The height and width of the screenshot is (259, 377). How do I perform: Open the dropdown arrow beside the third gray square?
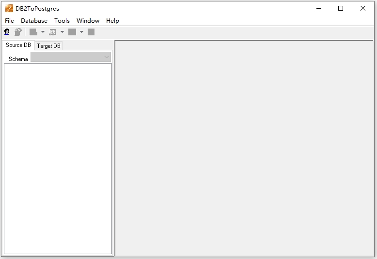(x=81, y=32)
